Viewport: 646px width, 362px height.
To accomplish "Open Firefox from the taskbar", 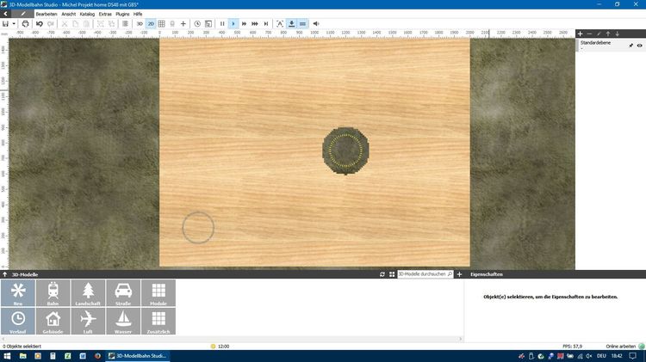I will (97, 356).
